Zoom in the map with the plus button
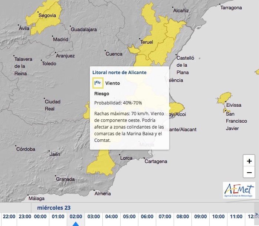The height and width of the screenshot is (226, 259). (249, 161)
